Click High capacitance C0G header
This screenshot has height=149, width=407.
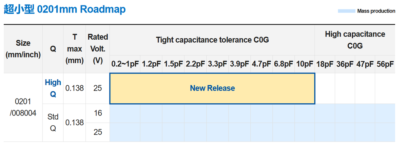[x=355, y=40]
